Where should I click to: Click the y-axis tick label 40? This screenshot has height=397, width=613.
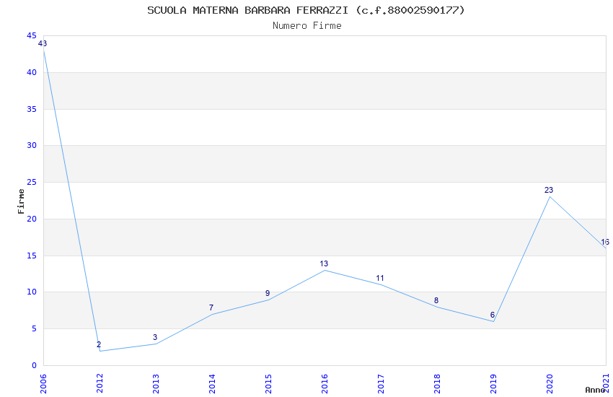(32, 72)
